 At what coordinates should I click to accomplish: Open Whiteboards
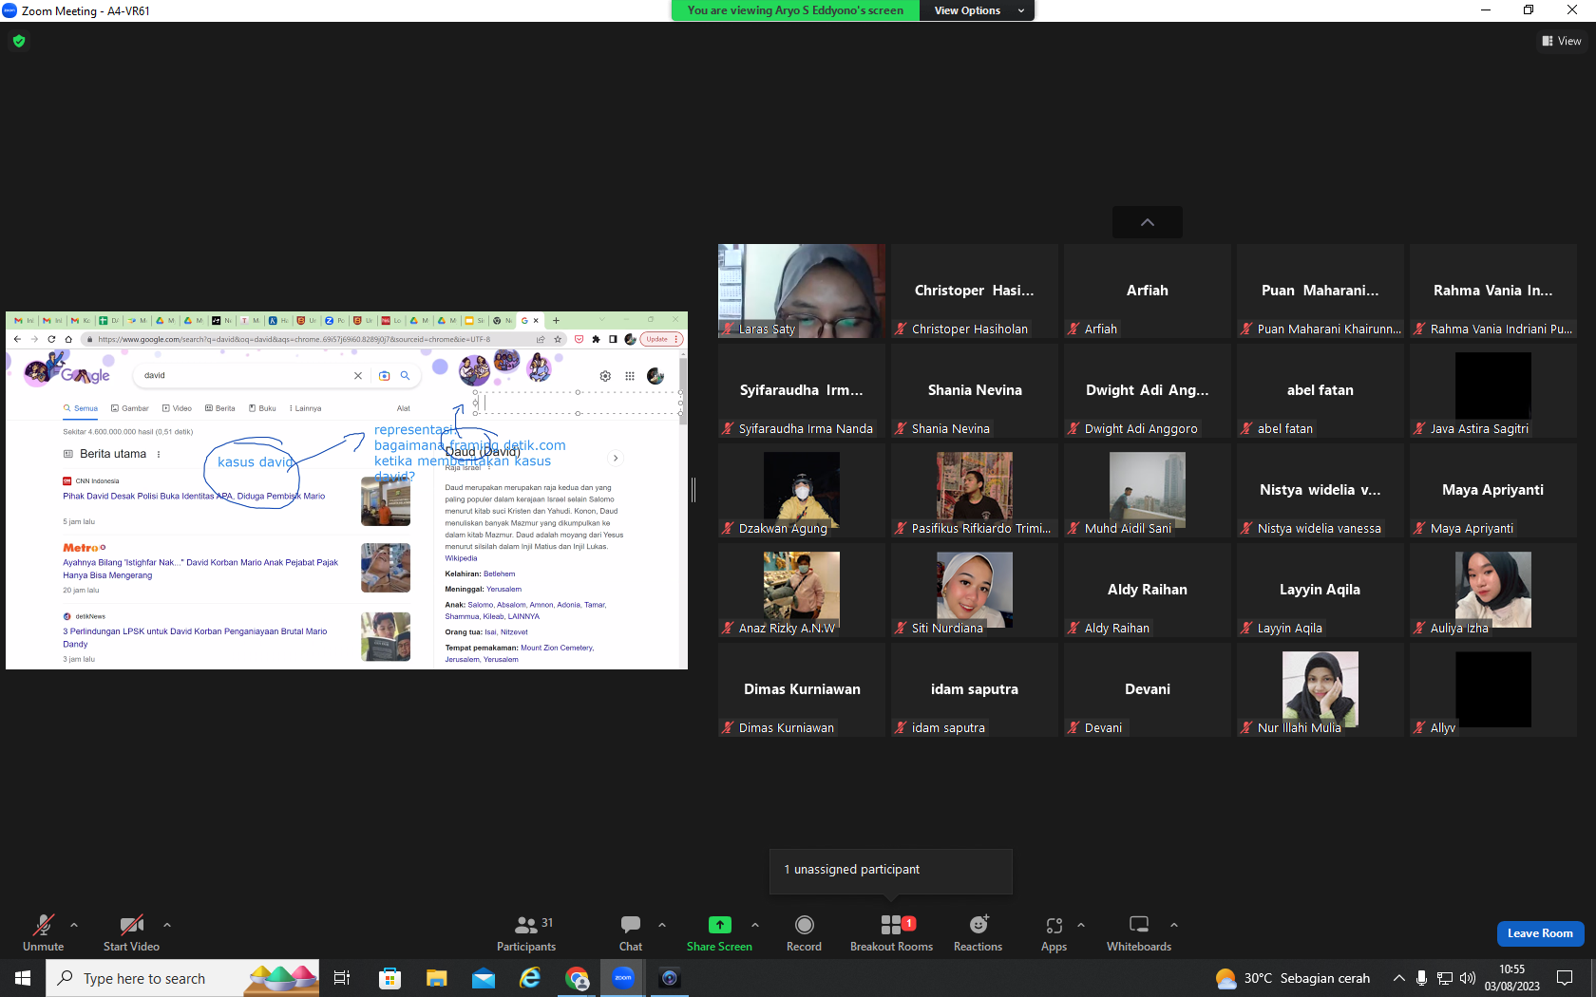pos(1139,933)
